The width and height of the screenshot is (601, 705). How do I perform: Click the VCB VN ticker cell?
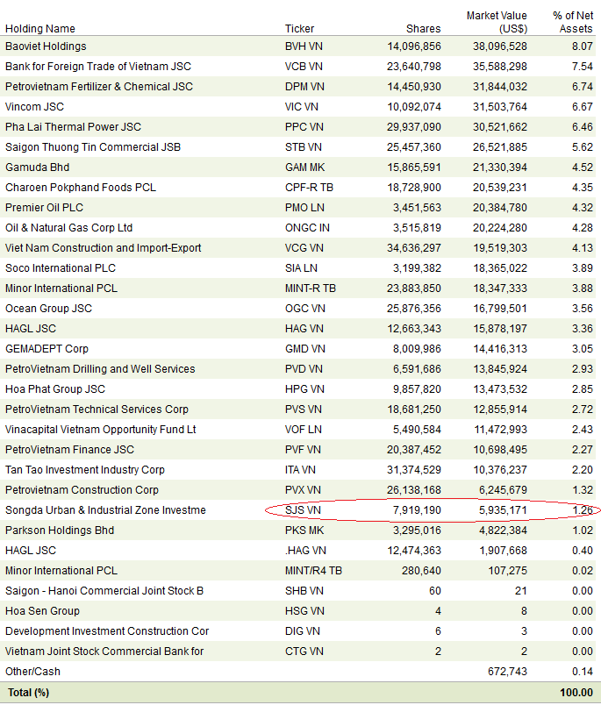point(304,67)
